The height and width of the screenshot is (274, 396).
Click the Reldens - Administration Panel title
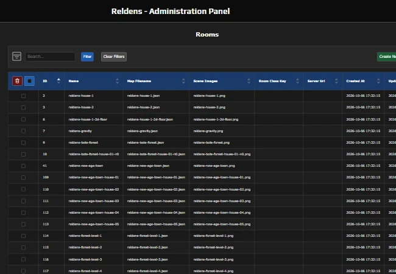coord(171,11)
